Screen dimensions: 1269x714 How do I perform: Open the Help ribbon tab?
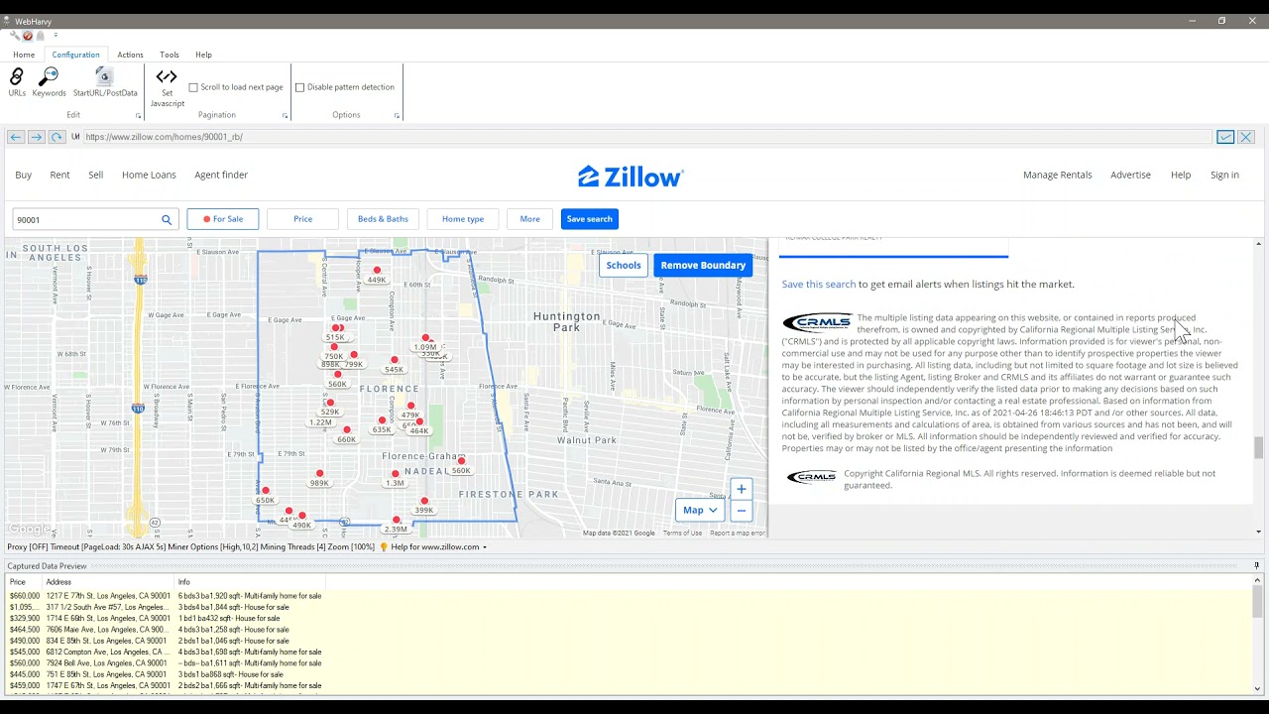point(203,55)
